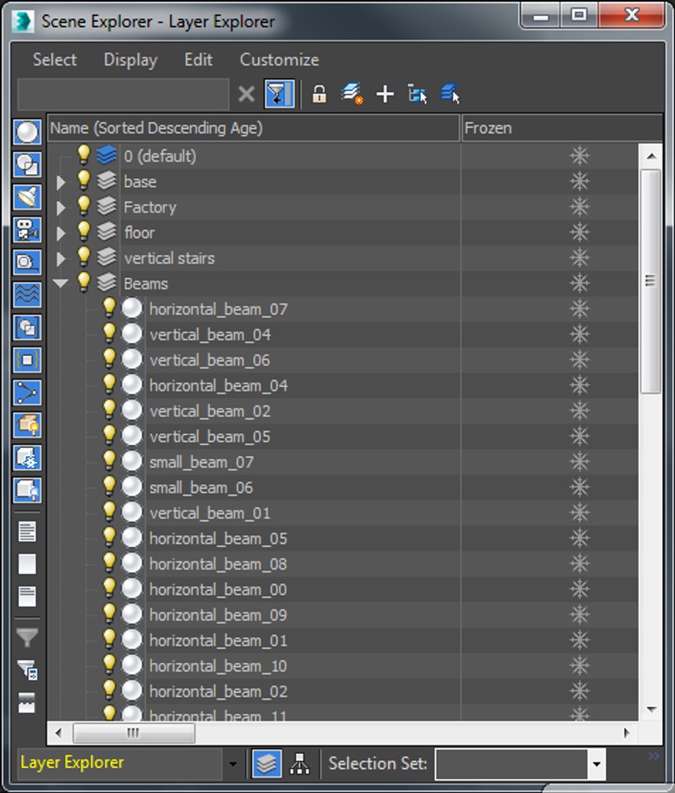Hide horizontal_beam_07 using its light bulb

pos(109,308)
